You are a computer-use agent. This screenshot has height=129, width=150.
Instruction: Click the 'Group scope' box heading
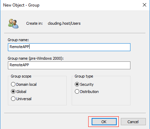tap(21, 76)
